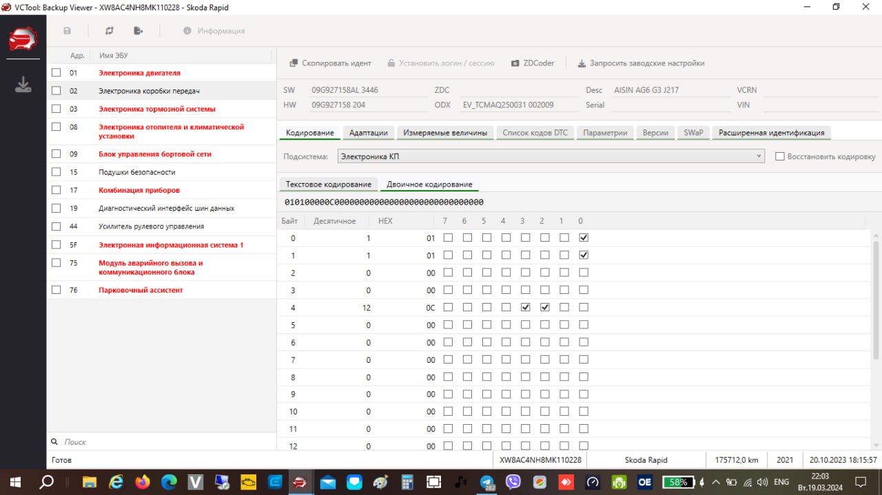Click Запросить заводские настройки button
The height and width of the screenshot is (495, 882).
point(641,63)
